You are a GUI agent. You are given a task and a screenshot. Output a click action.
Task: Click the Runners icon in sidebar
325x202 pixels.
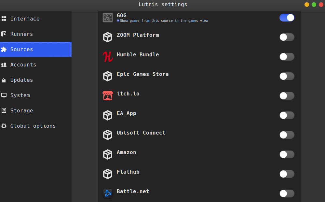click(4, 34)
